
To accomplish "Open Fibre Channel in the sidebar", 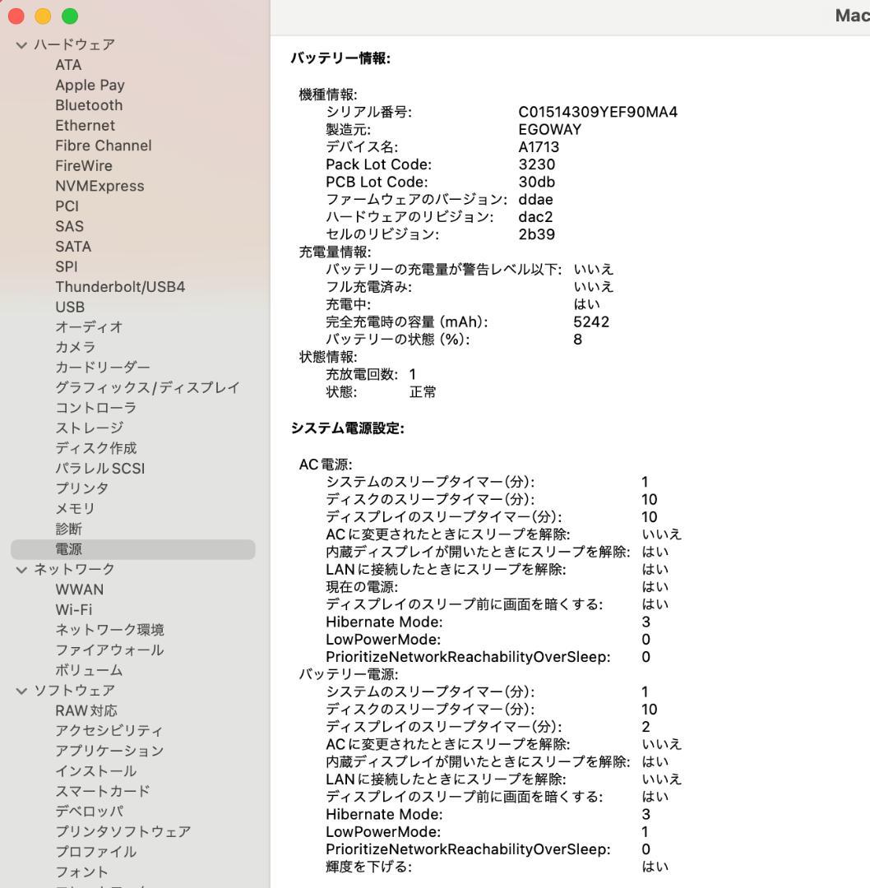I will (x=103, y=146).
